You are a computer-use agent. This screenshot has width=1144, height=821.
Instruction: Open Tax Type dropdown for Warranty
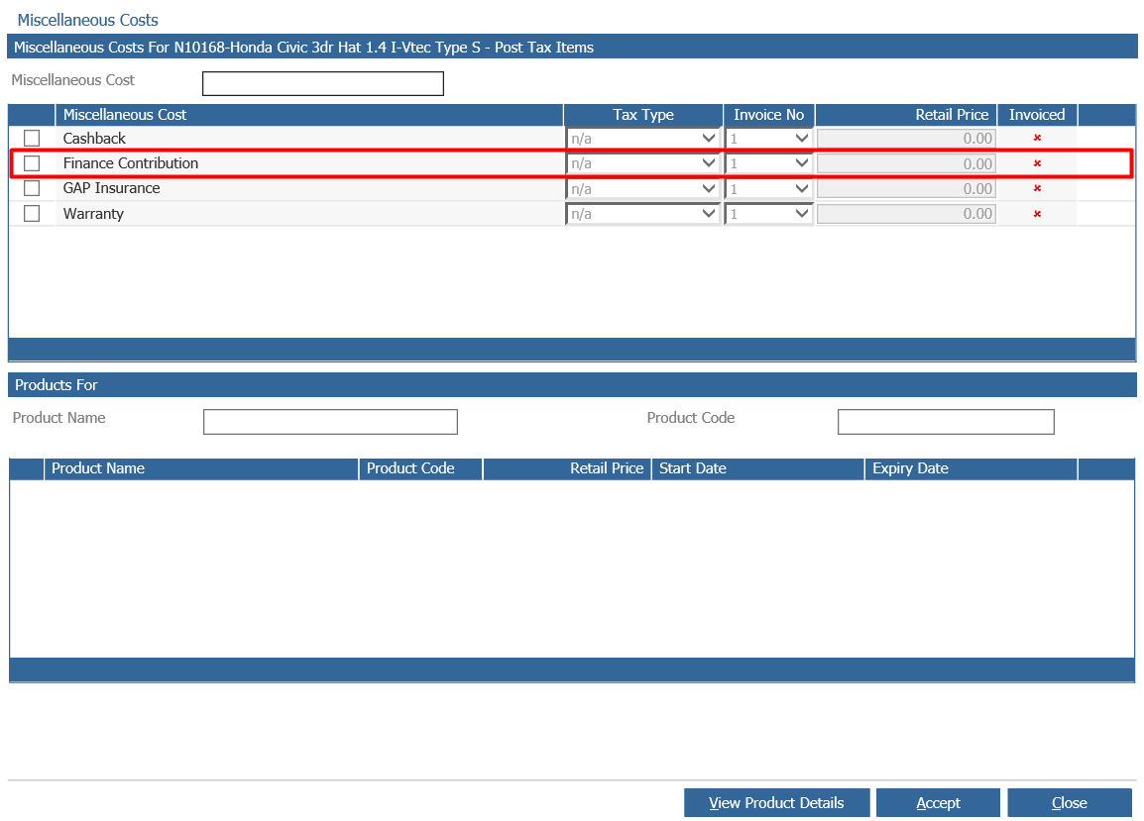point(642,214)
